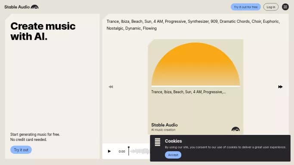Click the truncated prompt on album card
The width and height of the screenshot is (294, 165).
(x=189, y=92)
